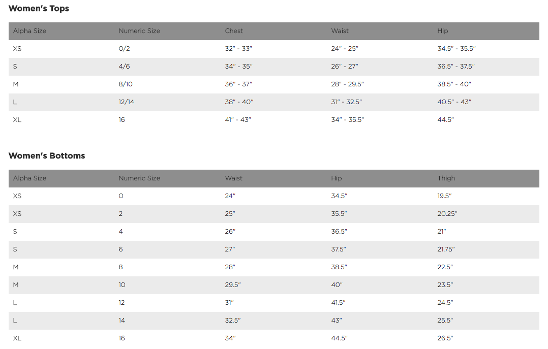Click the 36.5" - 37.5" hip measurement

456,67
